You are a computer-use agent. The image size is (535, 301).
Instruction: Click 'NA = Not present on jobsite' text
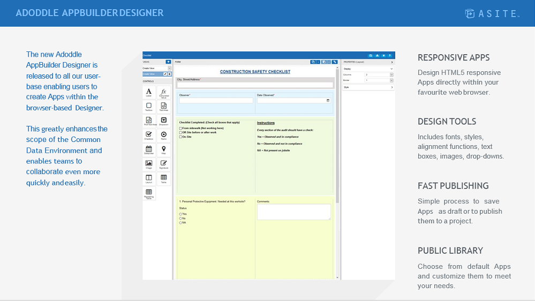(x=273, y=150)
